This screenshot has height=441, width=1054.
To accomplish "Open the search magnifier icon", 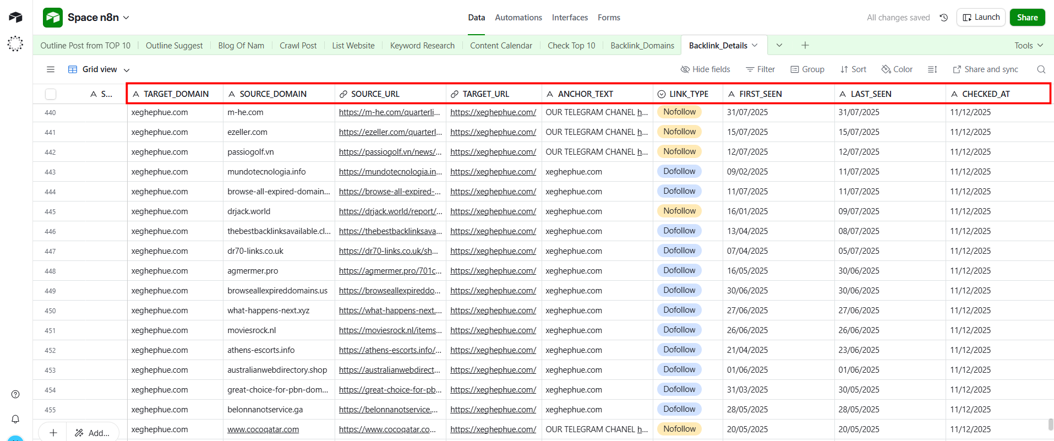I will point(1041,69).
